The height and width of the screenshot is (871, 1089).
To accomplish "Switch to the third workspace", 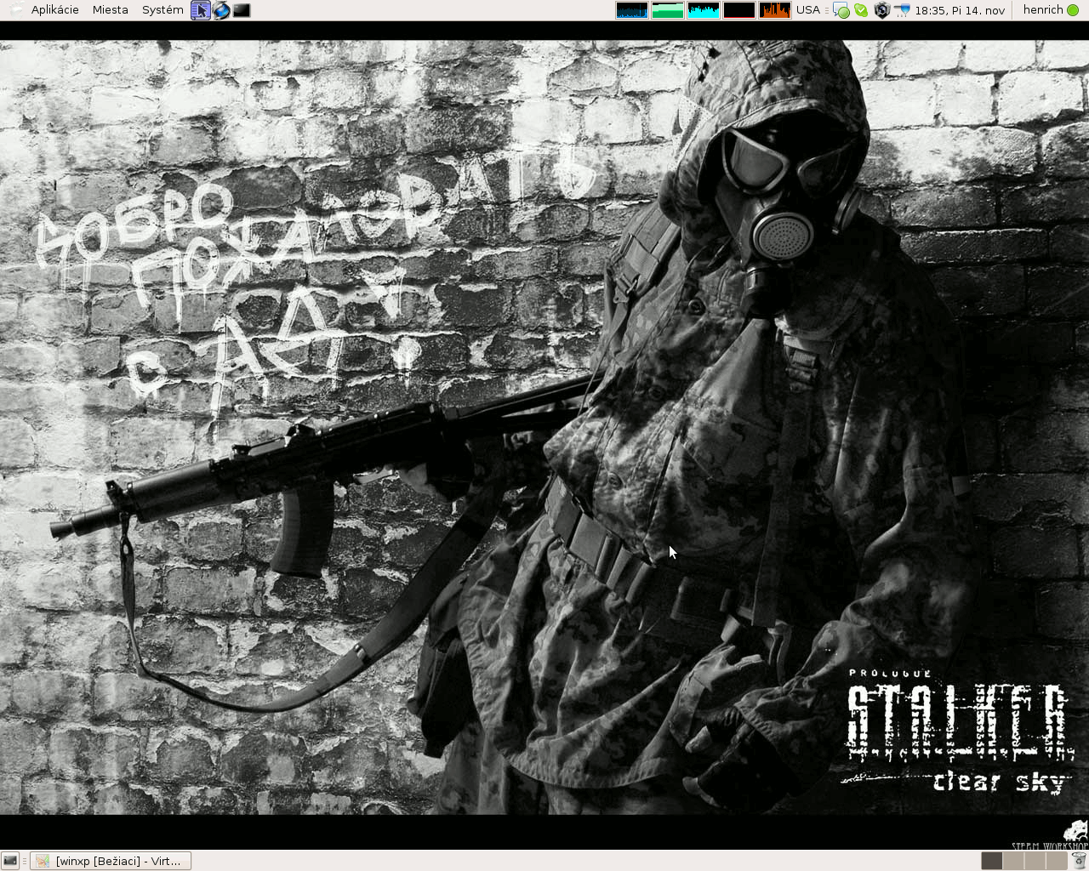I will pos(1035,861).
